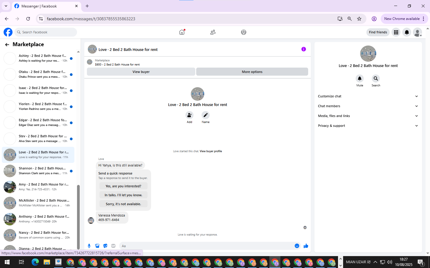Viewport: 430px width, 268px height.
Task: Click the More options button
Action: pos(252,72)
